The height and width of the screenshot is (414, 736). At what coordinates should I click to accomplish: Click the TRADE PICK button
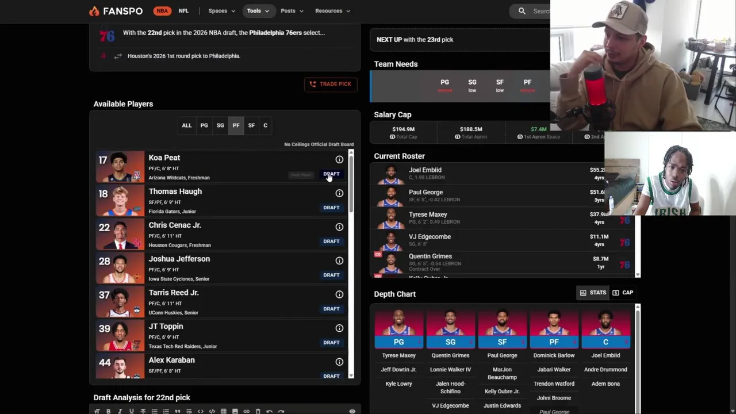click(x=330, y=84)
